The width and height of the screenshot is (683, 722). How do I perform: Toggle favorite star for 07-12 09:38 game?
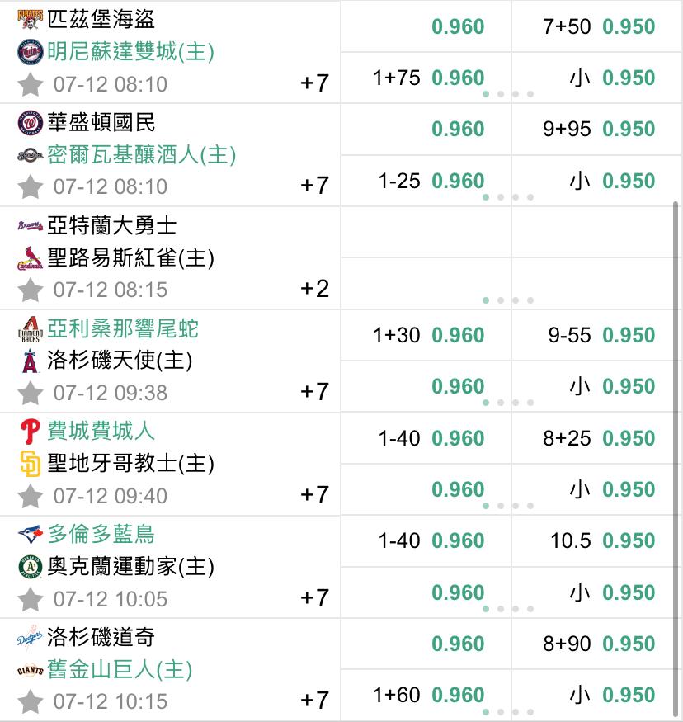(x=31, y=393)
